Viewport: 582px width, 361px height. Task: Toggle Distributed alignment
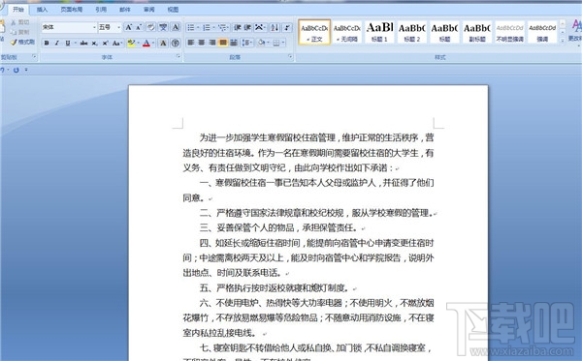click(234, 43)
